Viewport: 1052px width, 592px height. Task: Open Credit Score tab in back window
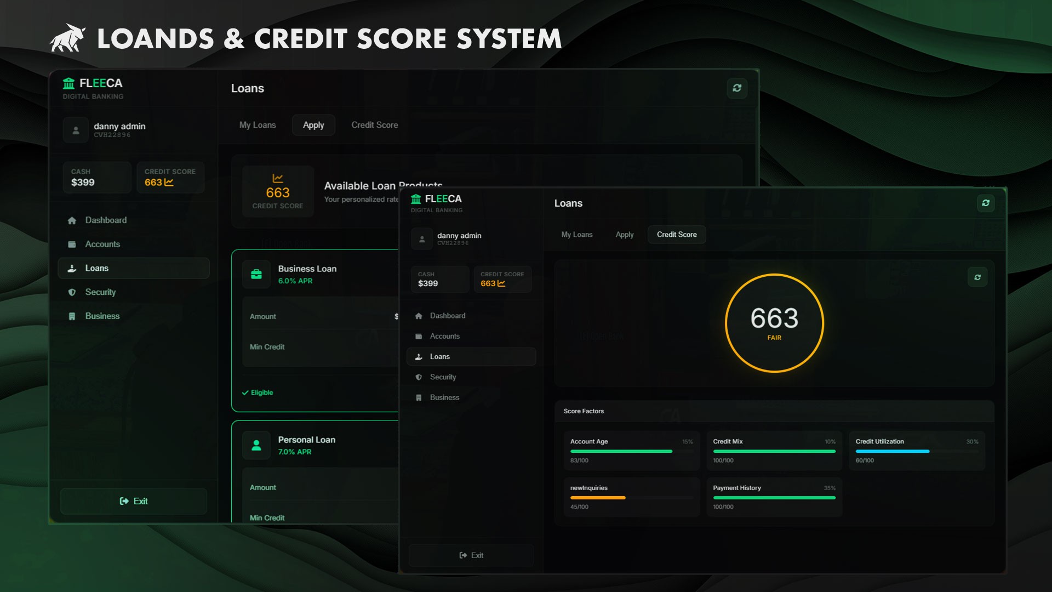374,125
